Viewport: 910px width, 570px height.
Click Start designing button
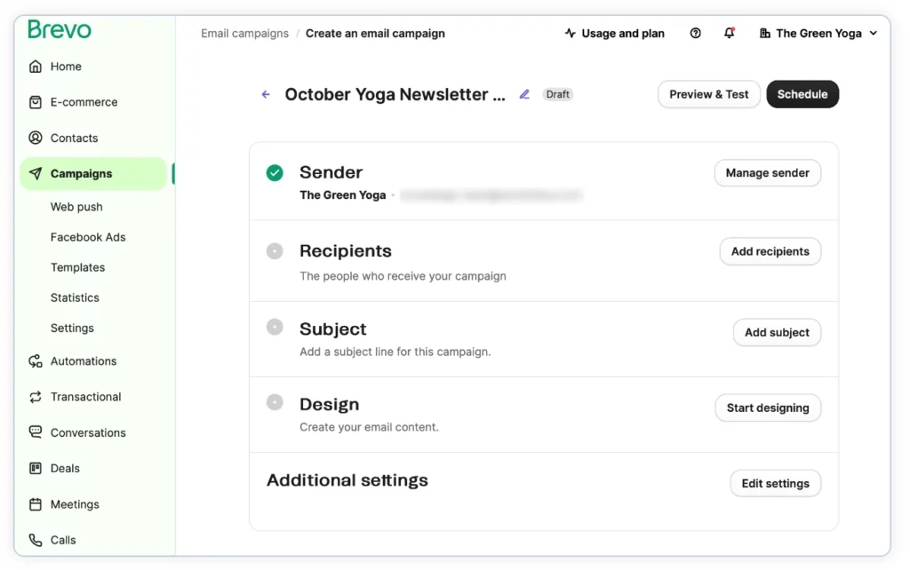(x=767, y=408)
